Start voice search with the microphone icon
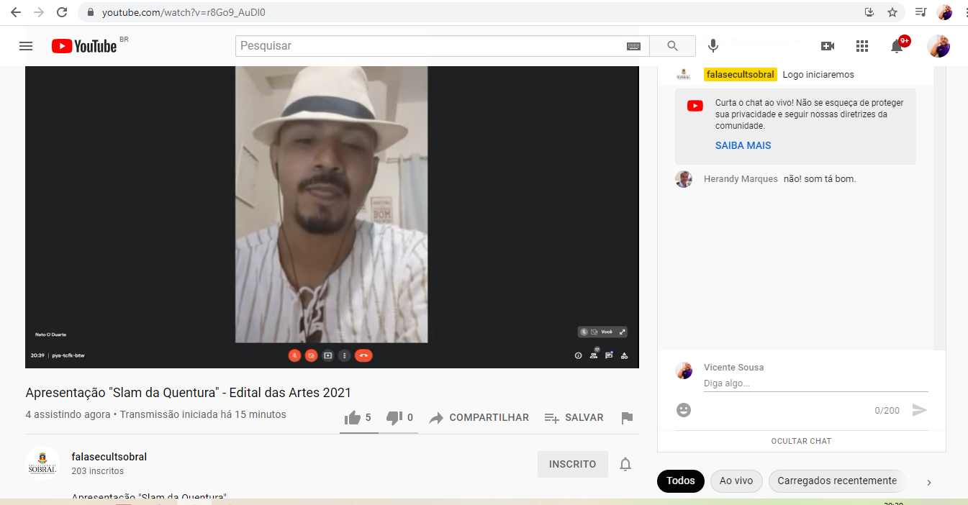This screenshot has width=968, height=505. 713,46
